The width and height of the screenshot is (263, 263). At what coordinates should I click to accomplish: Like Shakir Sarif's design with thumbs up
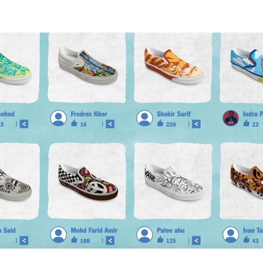(160, 123)
